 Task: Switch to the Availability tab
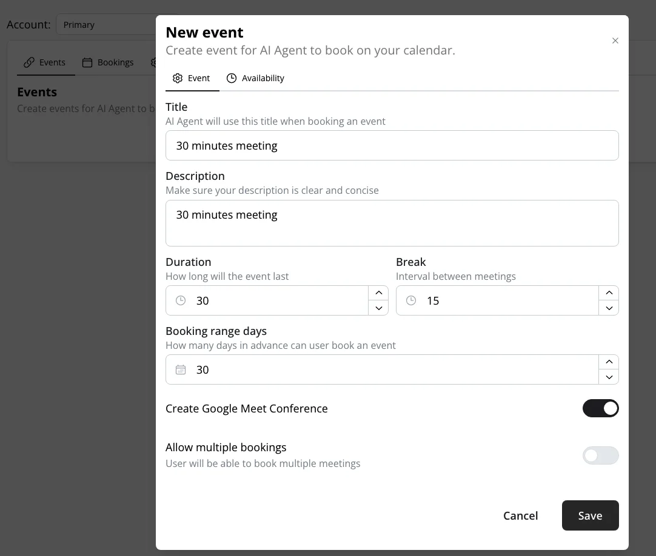pos(255,78)
